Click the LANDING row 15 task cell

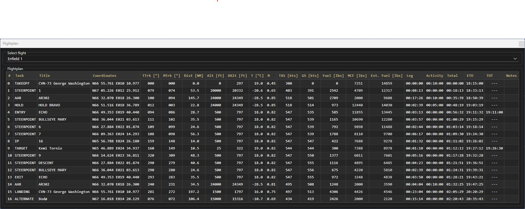(22, 192)
